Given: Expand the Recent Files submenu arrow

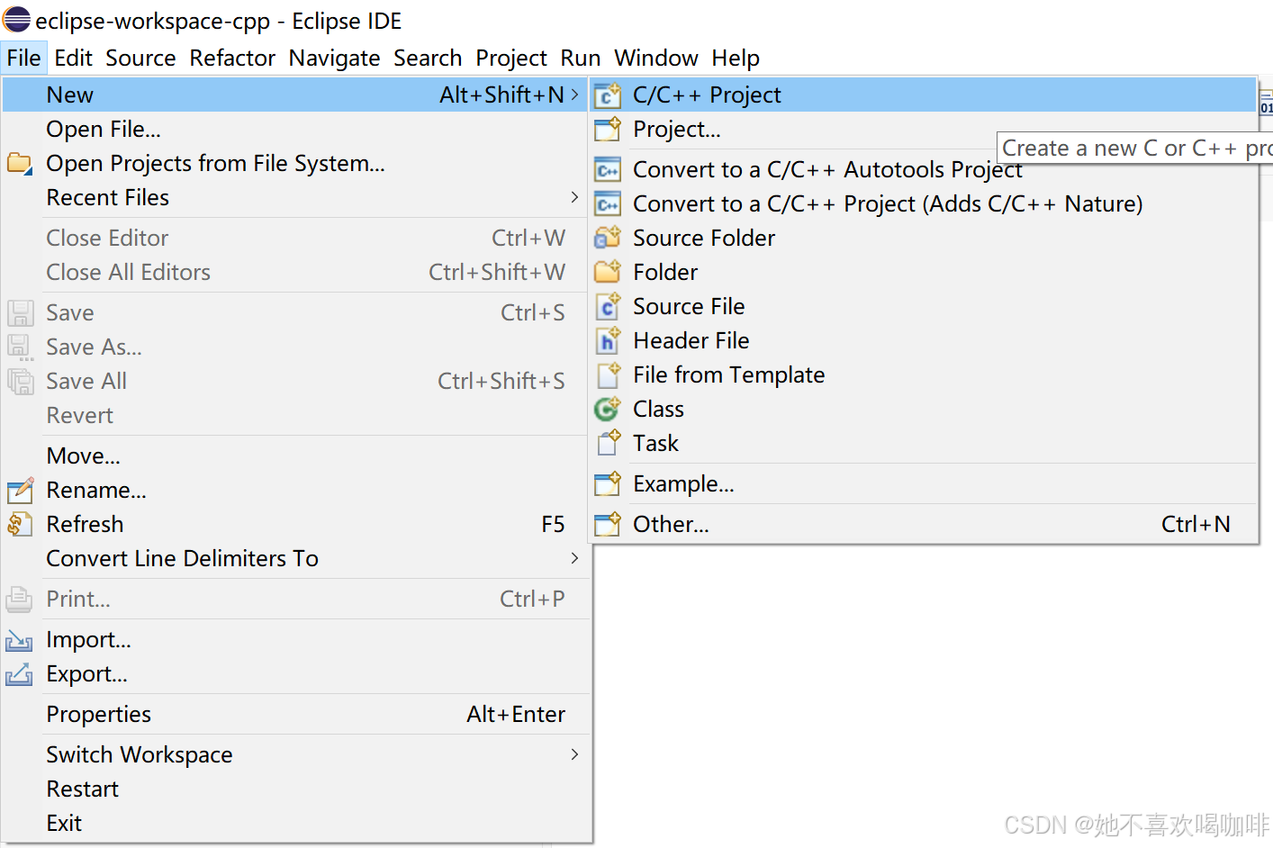Looking at the screenshot, I should [x=574, y=197].
